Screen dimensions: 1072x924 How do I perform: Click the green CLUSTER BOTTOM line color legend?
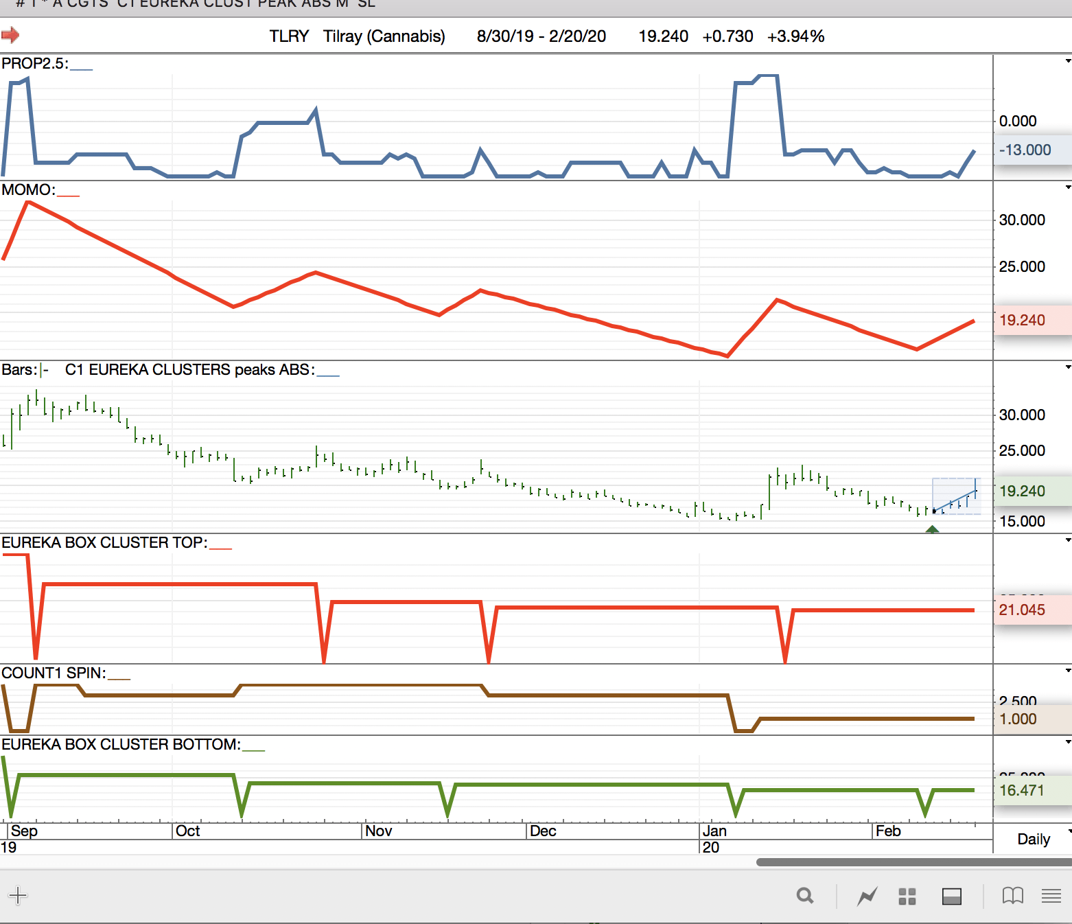point(253,750)
